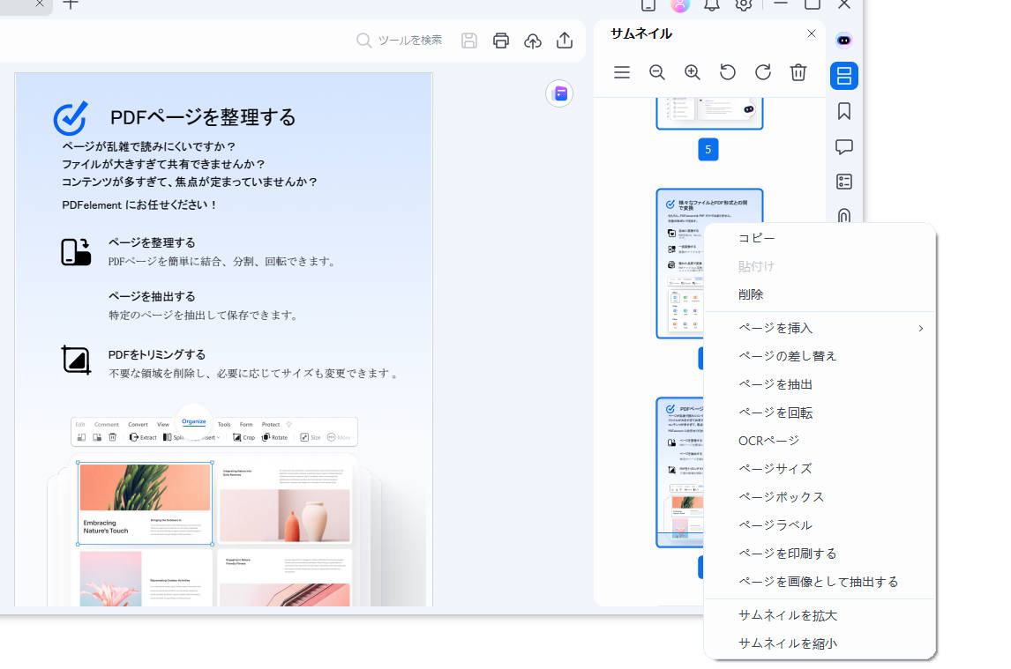Share the document via export icon
Image resolution: width=1011 pixels, height=669 pixels.
[565, 41]
